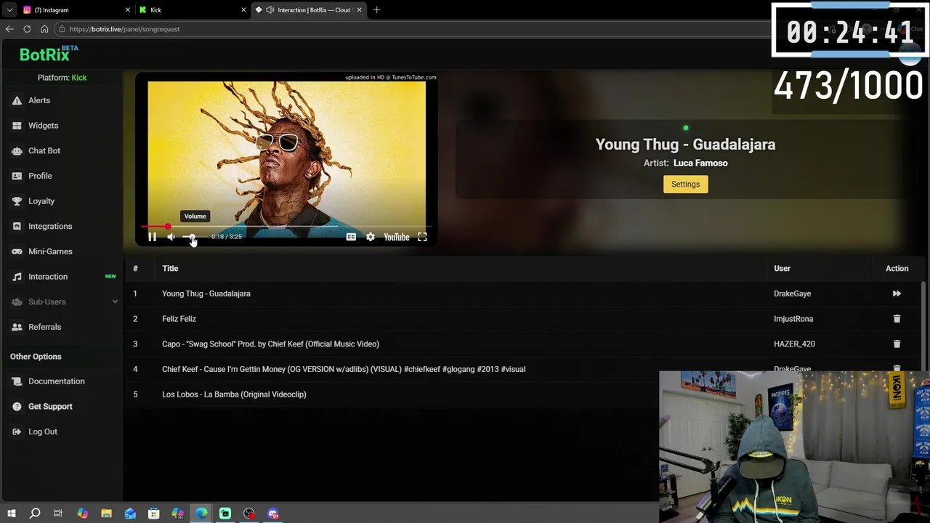
Task: Select the Chief Keef song title
Action: [x=344, y=369]
